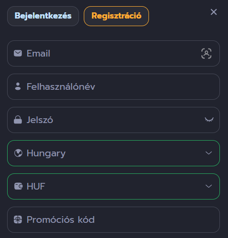This screenshot has width=228, height=238.
Task: Focus the Jelszó password field
Action: (x=113, y=120)
